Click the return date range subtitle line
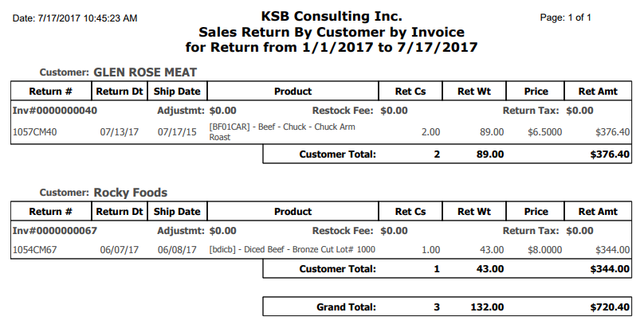This screenshot has height=328, width=640. (332, 48)
